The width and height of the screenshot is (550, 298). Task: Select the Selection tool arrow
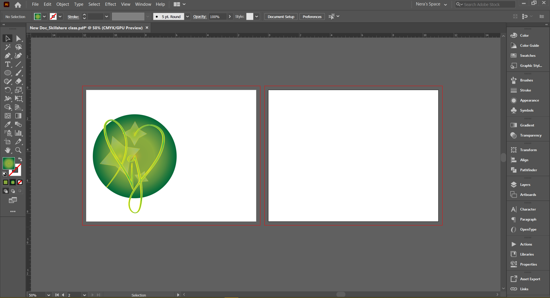tap(8, 38)
